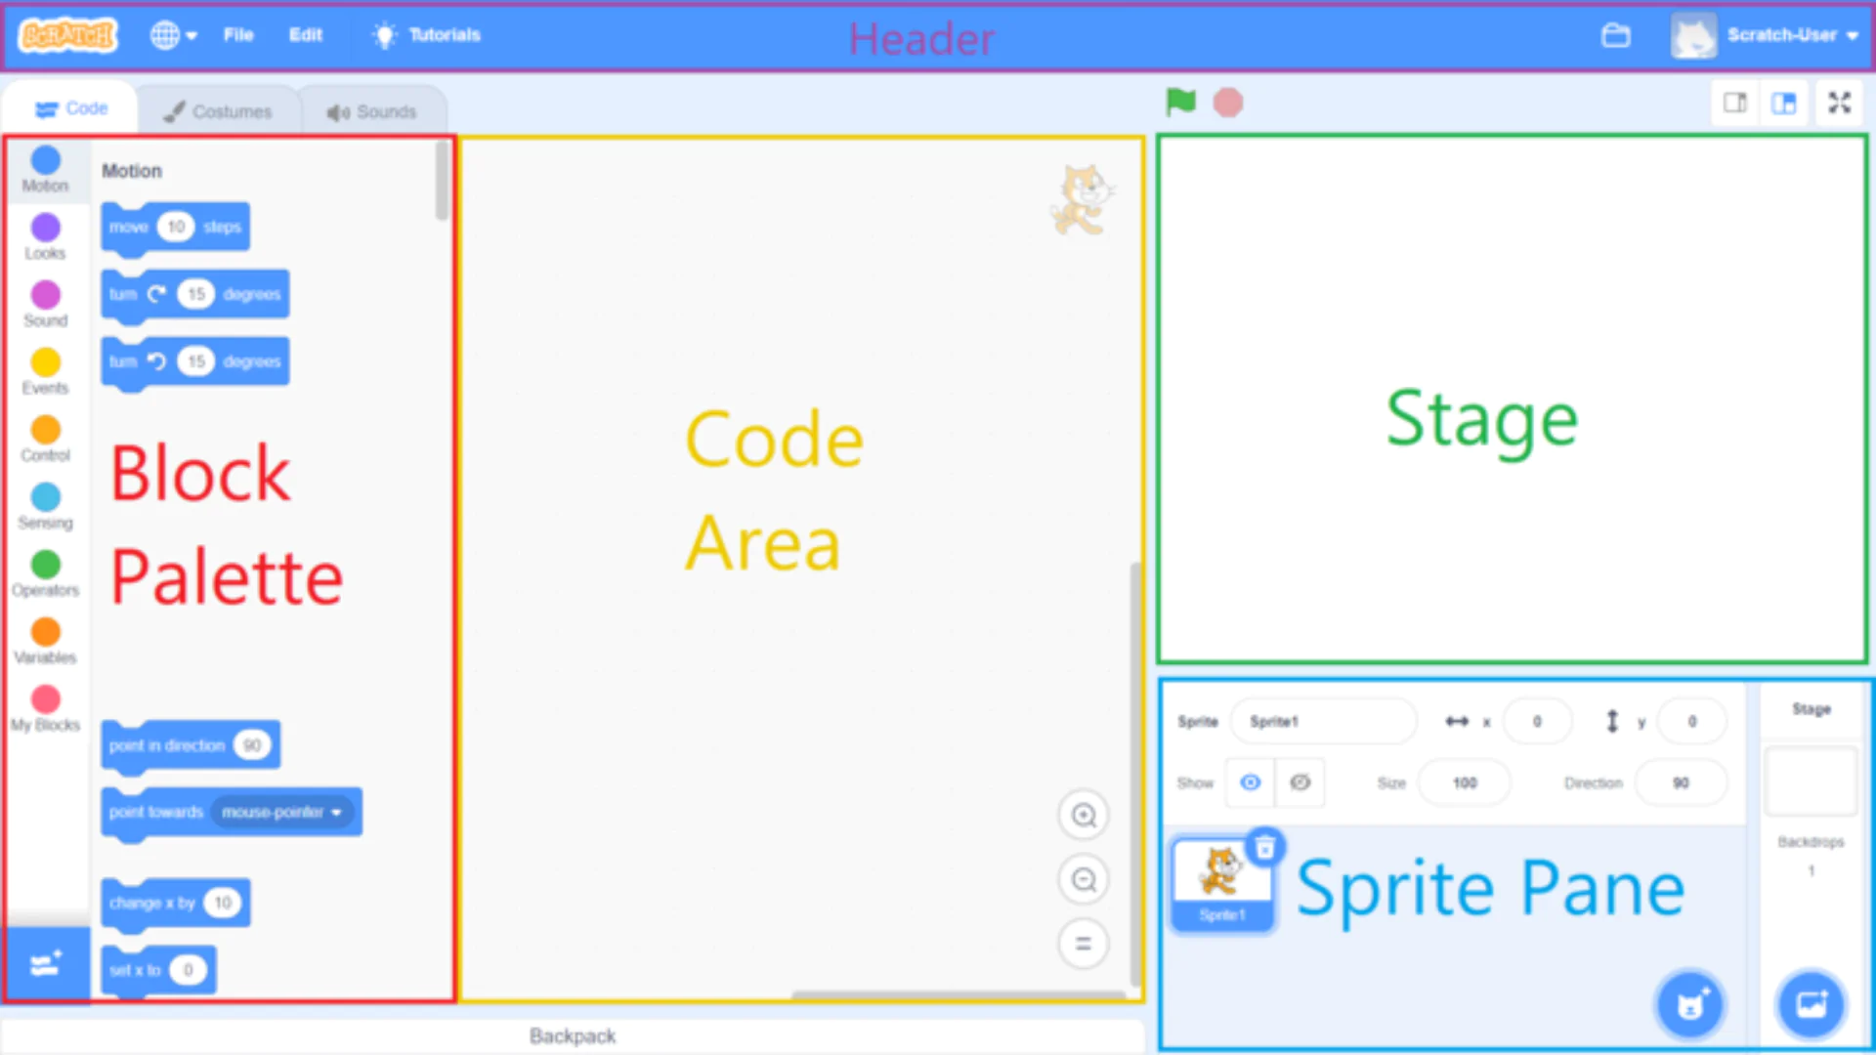Image resolution: width=1876 pixels, height=1055 pixels.
Task: Select the Sound category purple circle
Action: [45, 296]
